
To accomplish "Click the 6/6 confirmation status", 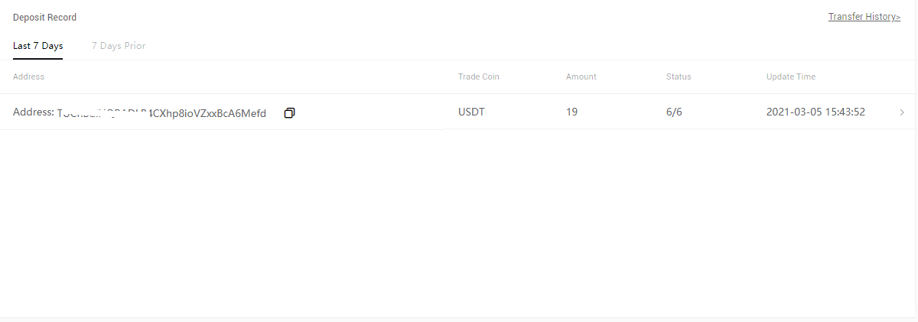I will point(674,112).
